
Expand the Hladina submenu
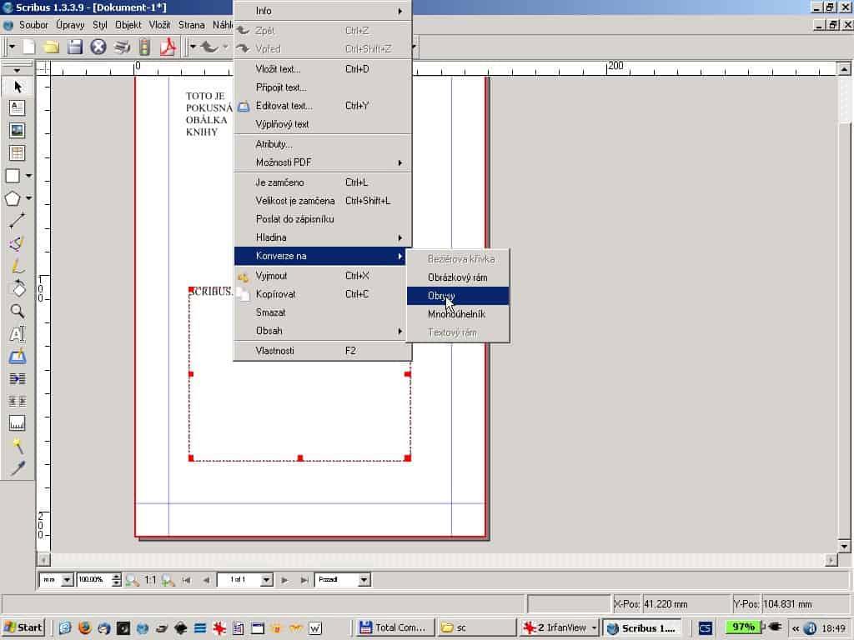tap(323, 237)
